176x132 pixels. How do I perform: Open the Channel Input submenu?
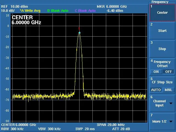(x=162, y=103)
